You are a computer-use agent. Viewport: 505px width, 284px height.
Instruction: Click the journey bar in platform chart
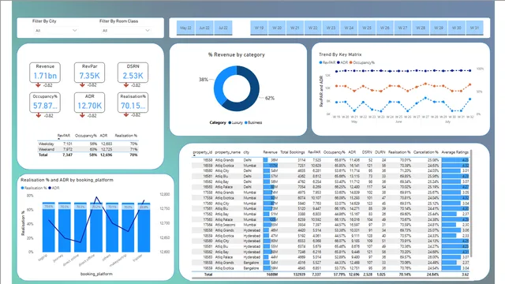pyautogui.click(x=65, y=227)
